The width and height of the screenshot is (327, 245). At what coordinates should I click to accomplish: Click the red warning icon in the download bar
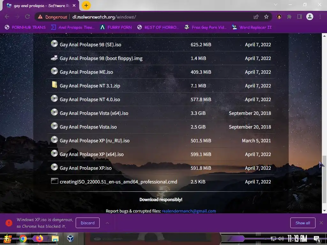point(9,223)
